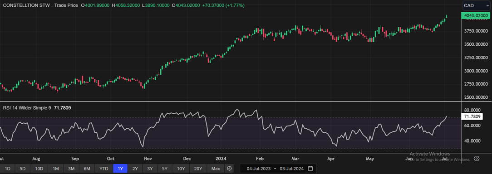The image size is (492, 174).
Task: Select the Max time range
Action: 216,169
